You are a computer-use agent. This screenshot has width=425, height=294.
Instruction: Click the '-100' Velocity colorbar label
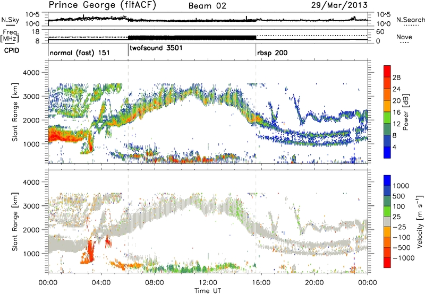click(402, 237)
